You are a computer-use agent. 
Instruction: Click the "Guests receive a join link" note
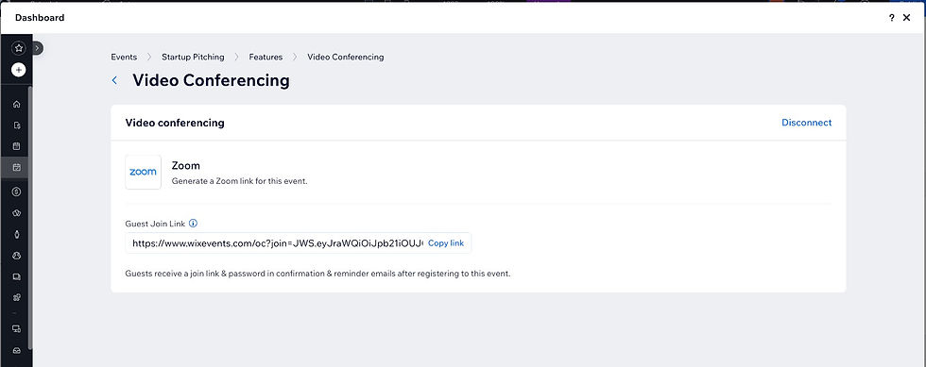317,274
